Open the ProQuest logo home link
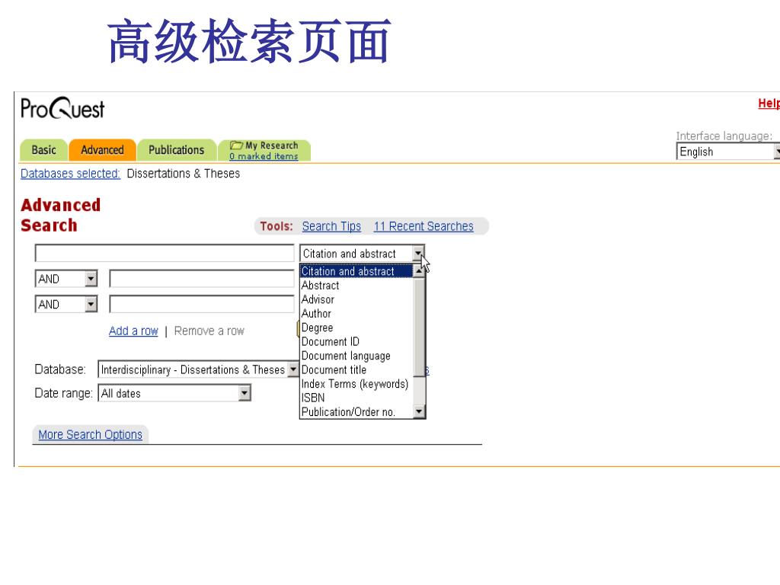 click(x=62, y=108)
